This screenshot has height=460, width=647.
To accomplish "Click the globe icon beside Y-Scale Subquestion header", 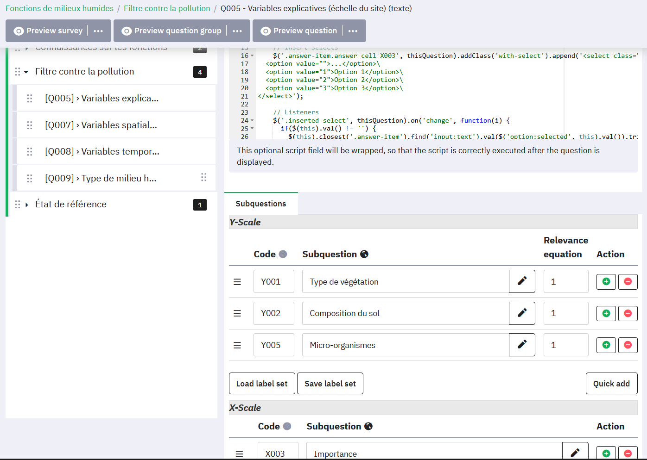I will (x=364, y=254).
